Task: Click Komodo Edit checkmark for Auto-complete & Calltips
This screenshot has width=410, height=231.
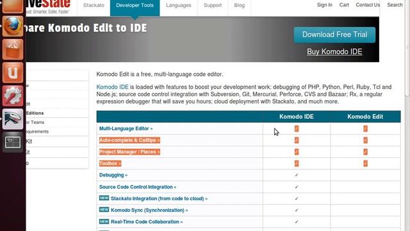Action: pos(365,140)
